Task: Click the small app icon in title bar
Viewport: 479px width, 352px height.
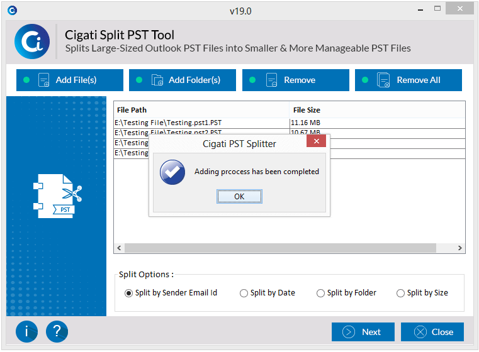Action: (12, 11)
